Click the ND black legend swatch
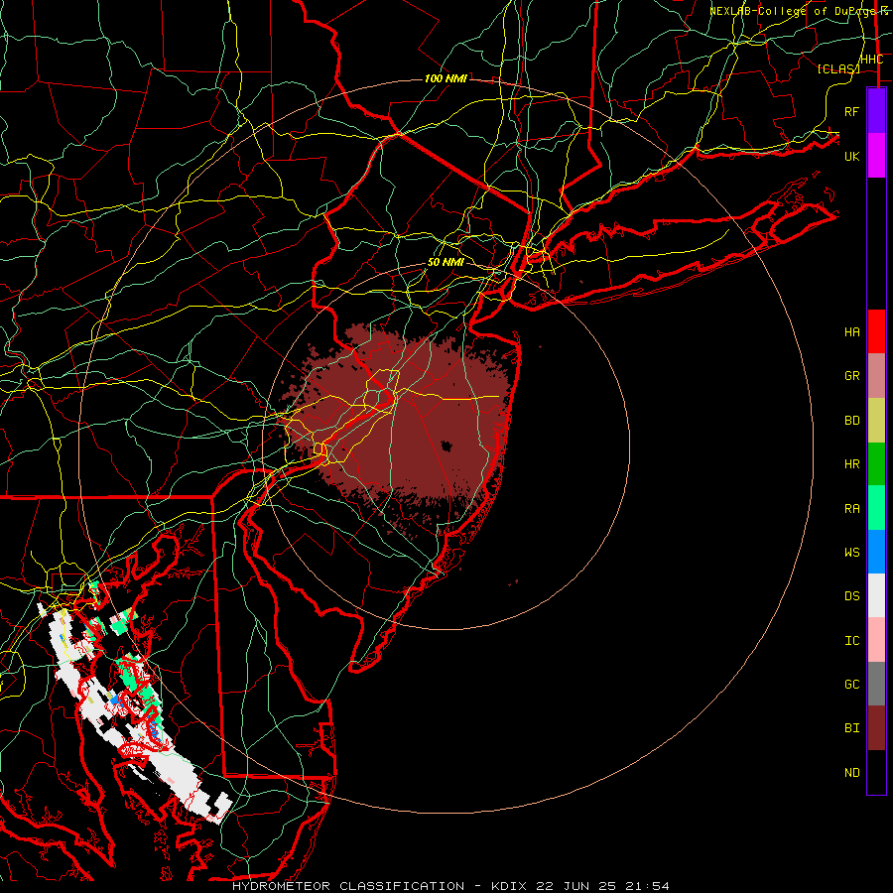893x893 pixels. [x=876, y=772]
